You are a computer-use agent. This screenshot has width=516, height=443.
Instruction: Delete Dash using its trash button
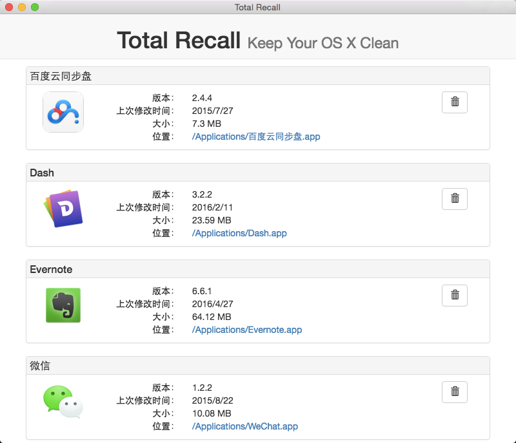455,199
